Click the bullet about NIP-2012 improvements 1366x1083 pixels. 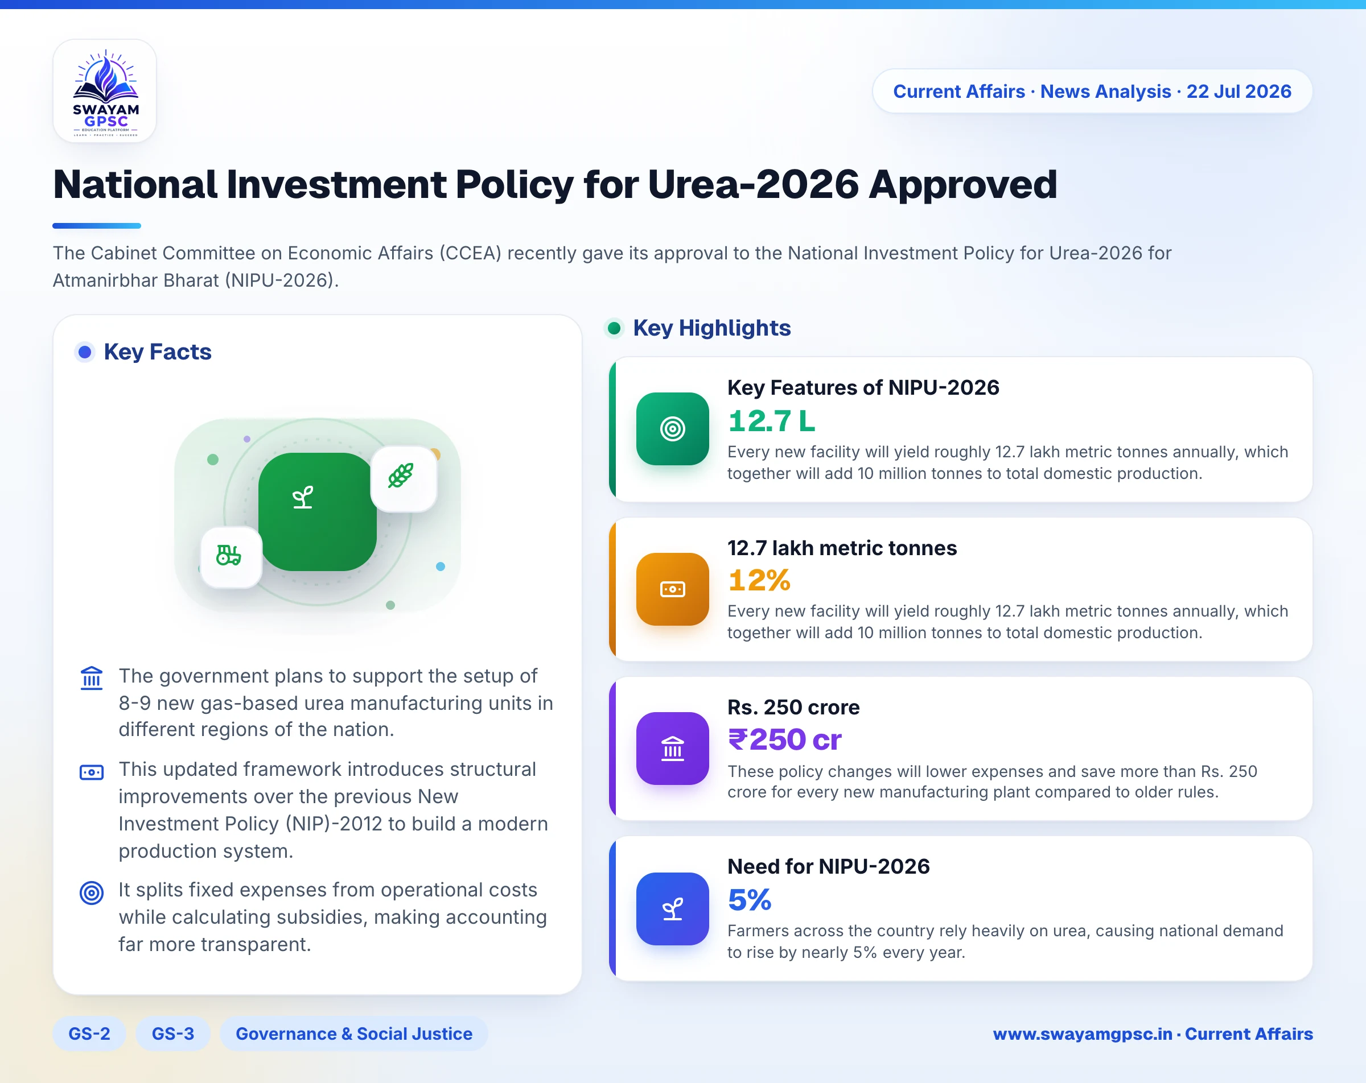click(x=334, y=810)
